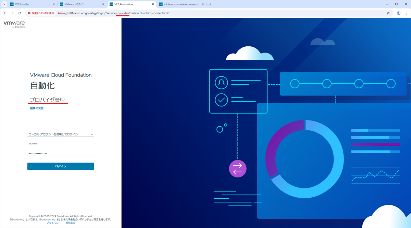
Task: Close the VMware ログイン tab
Action: coord(103,4)
